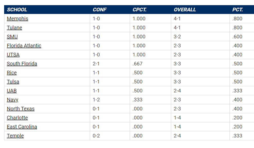This screenshot has width=254, height=148.
Task: Open the Charlotte school link
Action: (17, 118)
